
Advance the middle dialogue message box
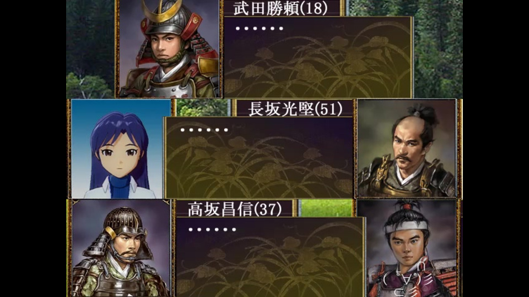(x=259, y=157)
